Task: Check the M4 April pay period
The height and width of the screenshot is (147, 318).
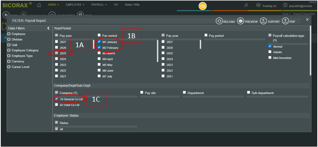Action: tap(99, 59)
